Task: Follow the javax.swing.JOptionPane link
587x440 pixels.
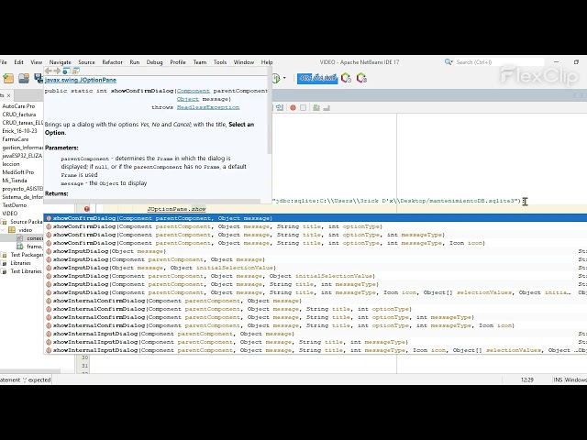Action: [x=81, y=80]
